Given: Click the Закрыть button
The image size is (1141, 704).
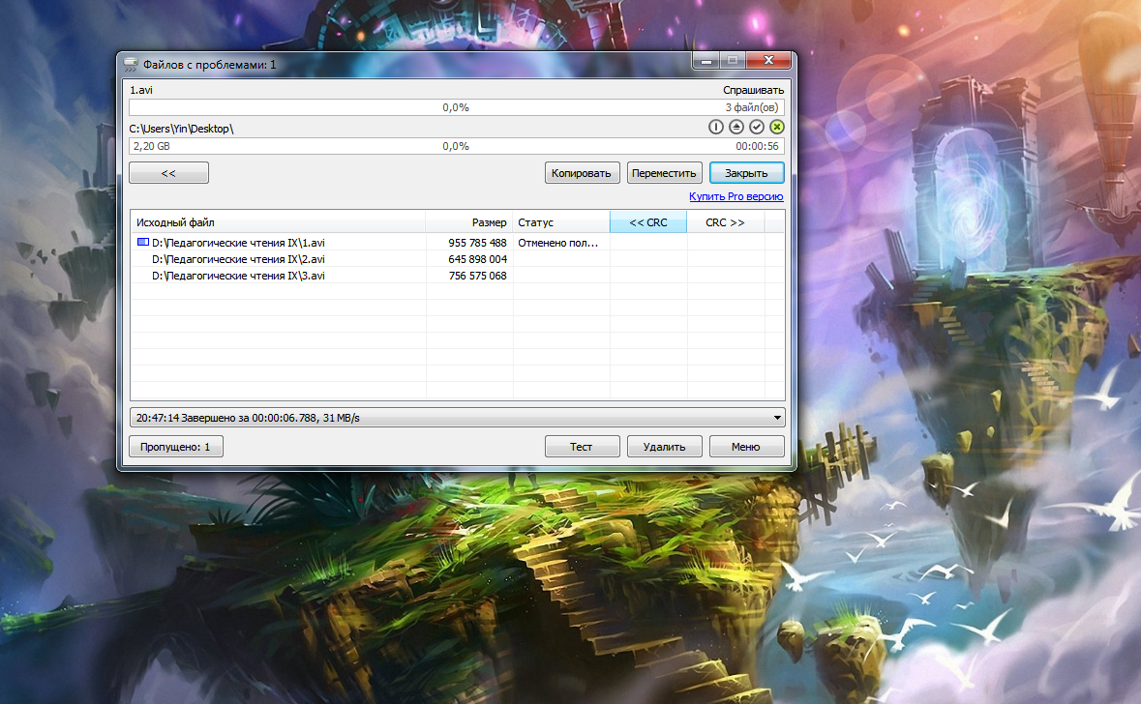Looking at the screenshot, I should [x=746, y=173].
